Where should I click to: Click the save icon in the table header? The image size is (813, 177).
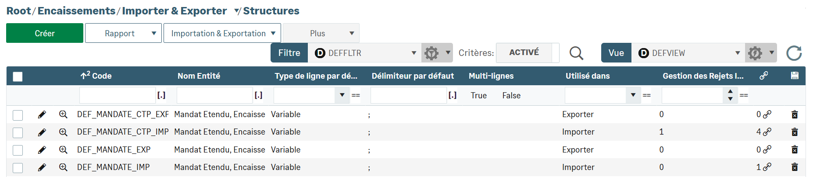794,76
